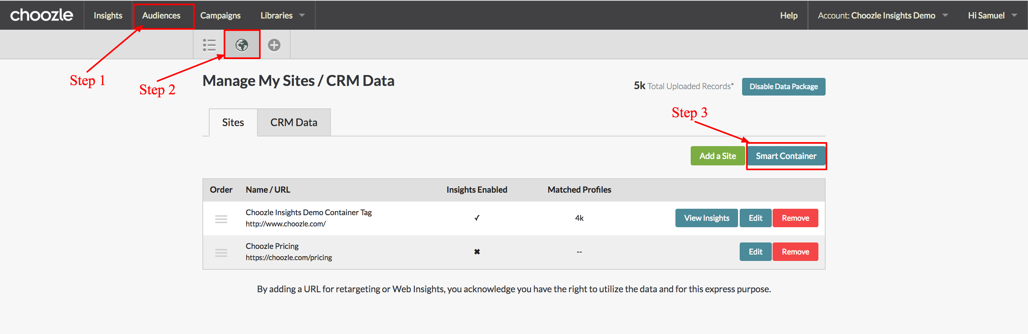Click the Disable Data Package button
1028x334 pixels.
[x=783, y=87]
